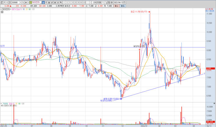
Task: Click the layout icon at toolbar's far left
Action: [2, 3]
